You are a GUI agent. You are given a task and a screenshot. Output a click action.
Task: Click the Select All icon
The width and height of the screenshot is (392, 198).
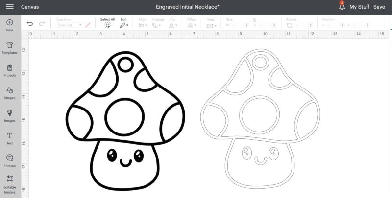pos(107,25)
